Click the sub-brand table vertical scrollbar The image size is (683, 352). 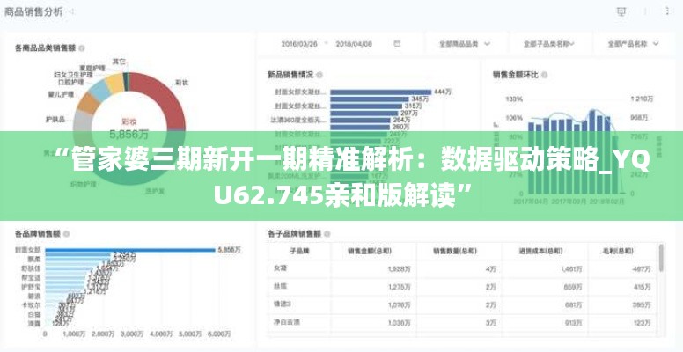662,258
